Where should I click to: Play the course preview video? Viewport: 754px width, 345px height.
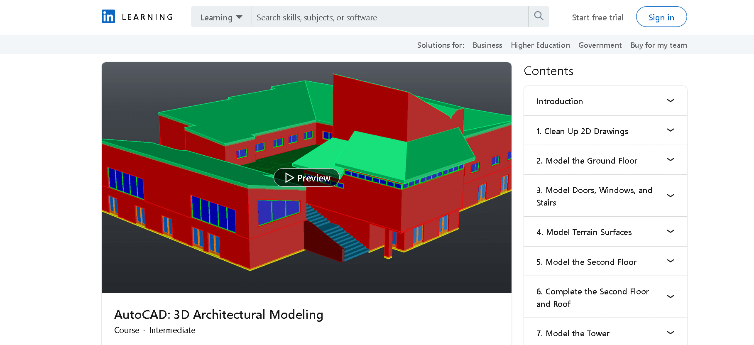coord(306,178)
